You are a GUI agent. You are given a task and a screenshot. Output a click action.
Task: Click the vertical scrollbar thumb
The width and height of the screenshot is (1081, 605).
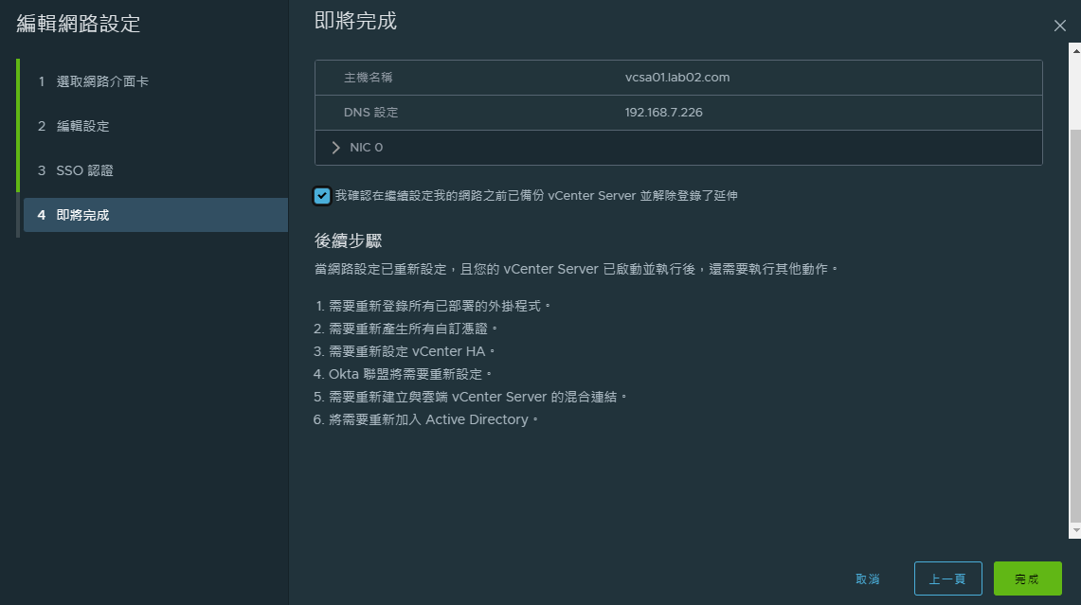coord(1075,324)
